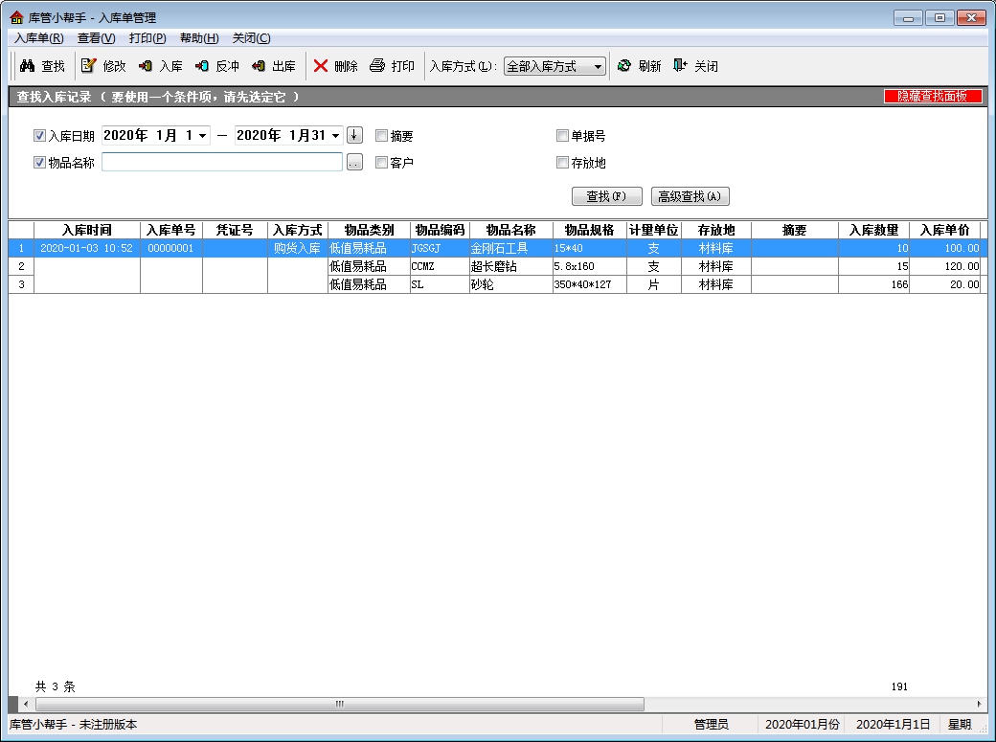The height and width of the screenshot is (742, 996).
Task: Refresh the list with the 刷新 icon
Action: point(624,66)
